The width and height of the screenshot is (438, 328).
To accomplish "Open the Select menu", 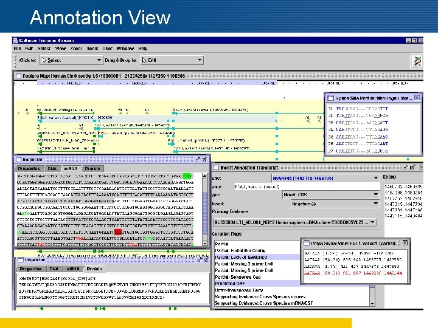I will 44,48.
